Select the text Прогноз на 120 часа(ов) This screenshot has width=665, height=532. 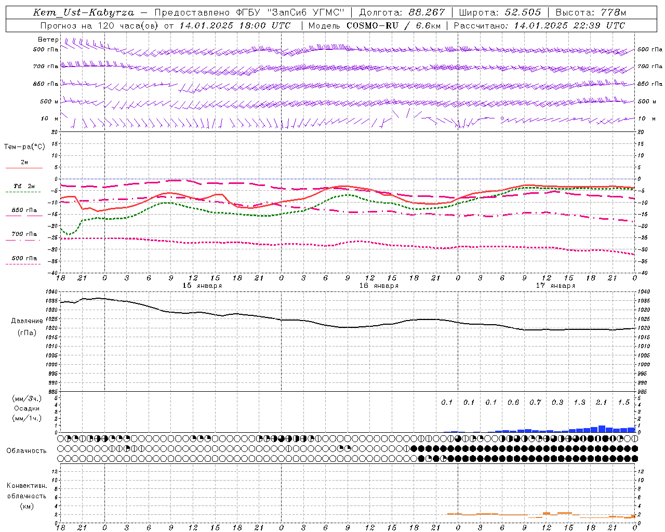[100, 25]
